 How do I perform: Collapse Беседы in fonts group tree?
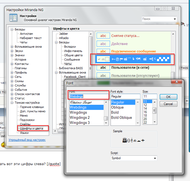point(56,43)
